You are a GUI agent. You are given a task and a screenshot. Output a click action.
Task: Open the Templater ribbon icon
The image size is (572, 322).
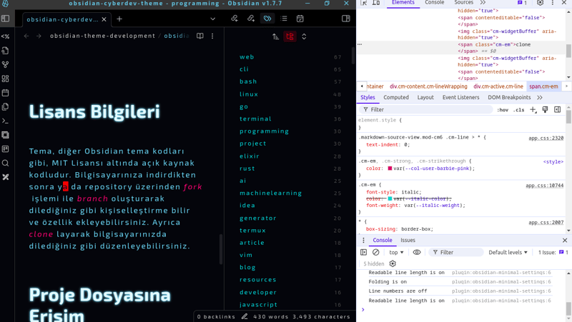(6, 36)
